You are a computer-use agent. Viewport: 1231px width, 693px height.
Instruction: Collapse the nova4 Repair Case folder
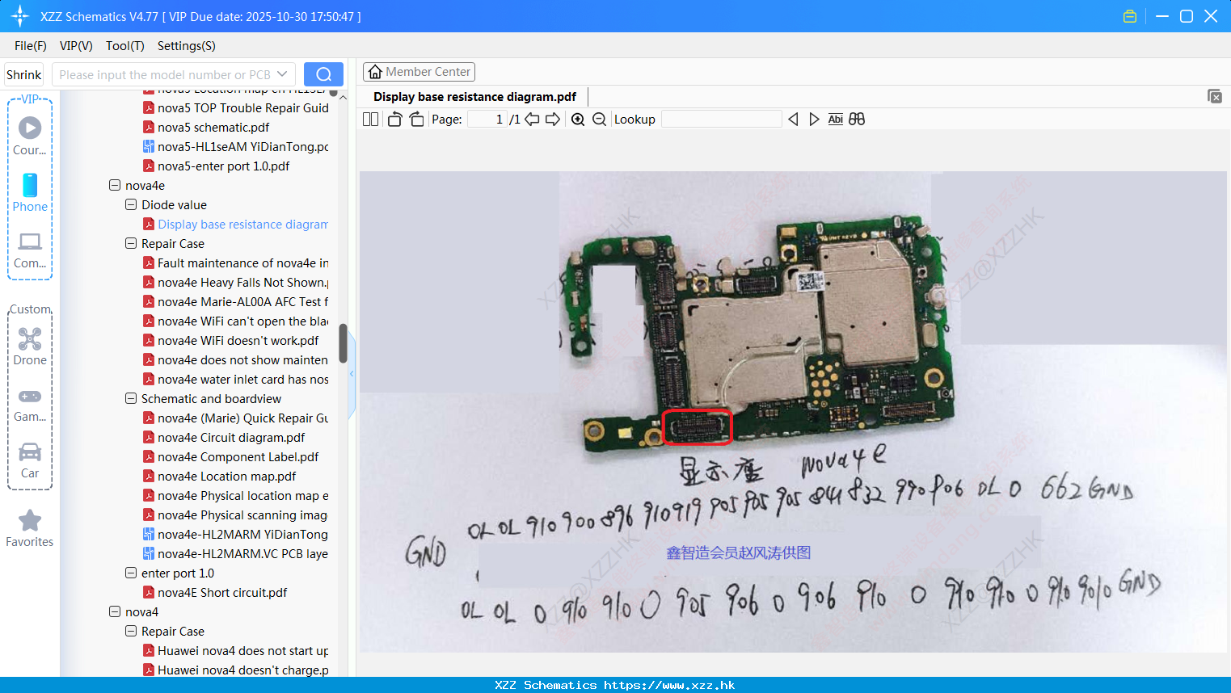pyautogui.click(x=131, y=631)
